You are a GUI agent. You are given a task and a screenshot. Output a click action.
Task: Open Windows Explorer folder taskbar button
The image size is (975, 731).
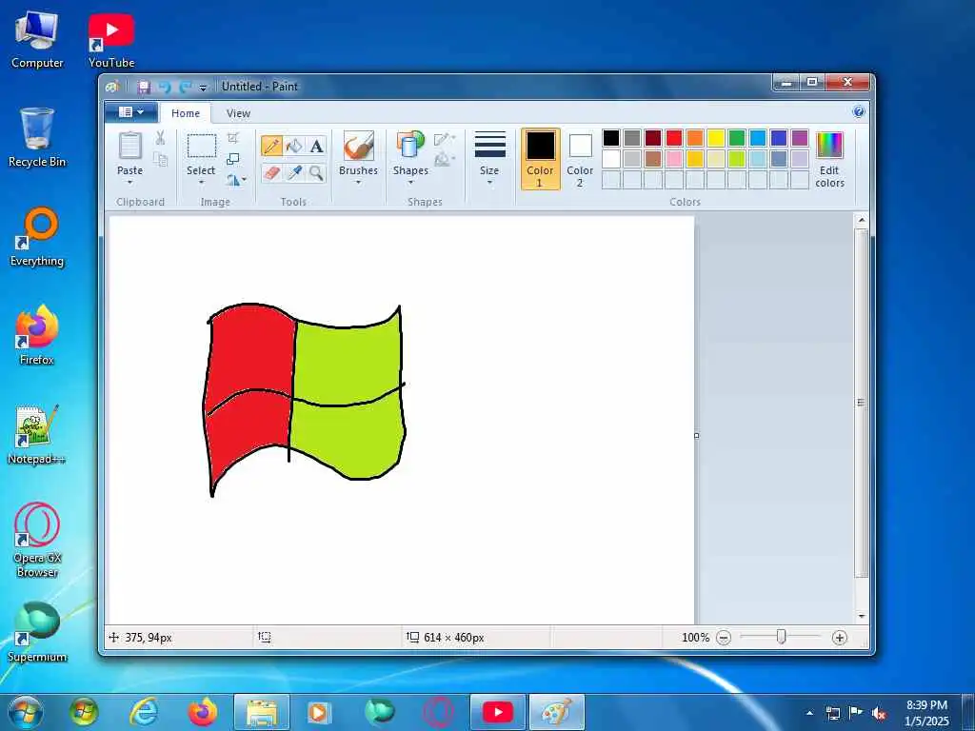262,712
